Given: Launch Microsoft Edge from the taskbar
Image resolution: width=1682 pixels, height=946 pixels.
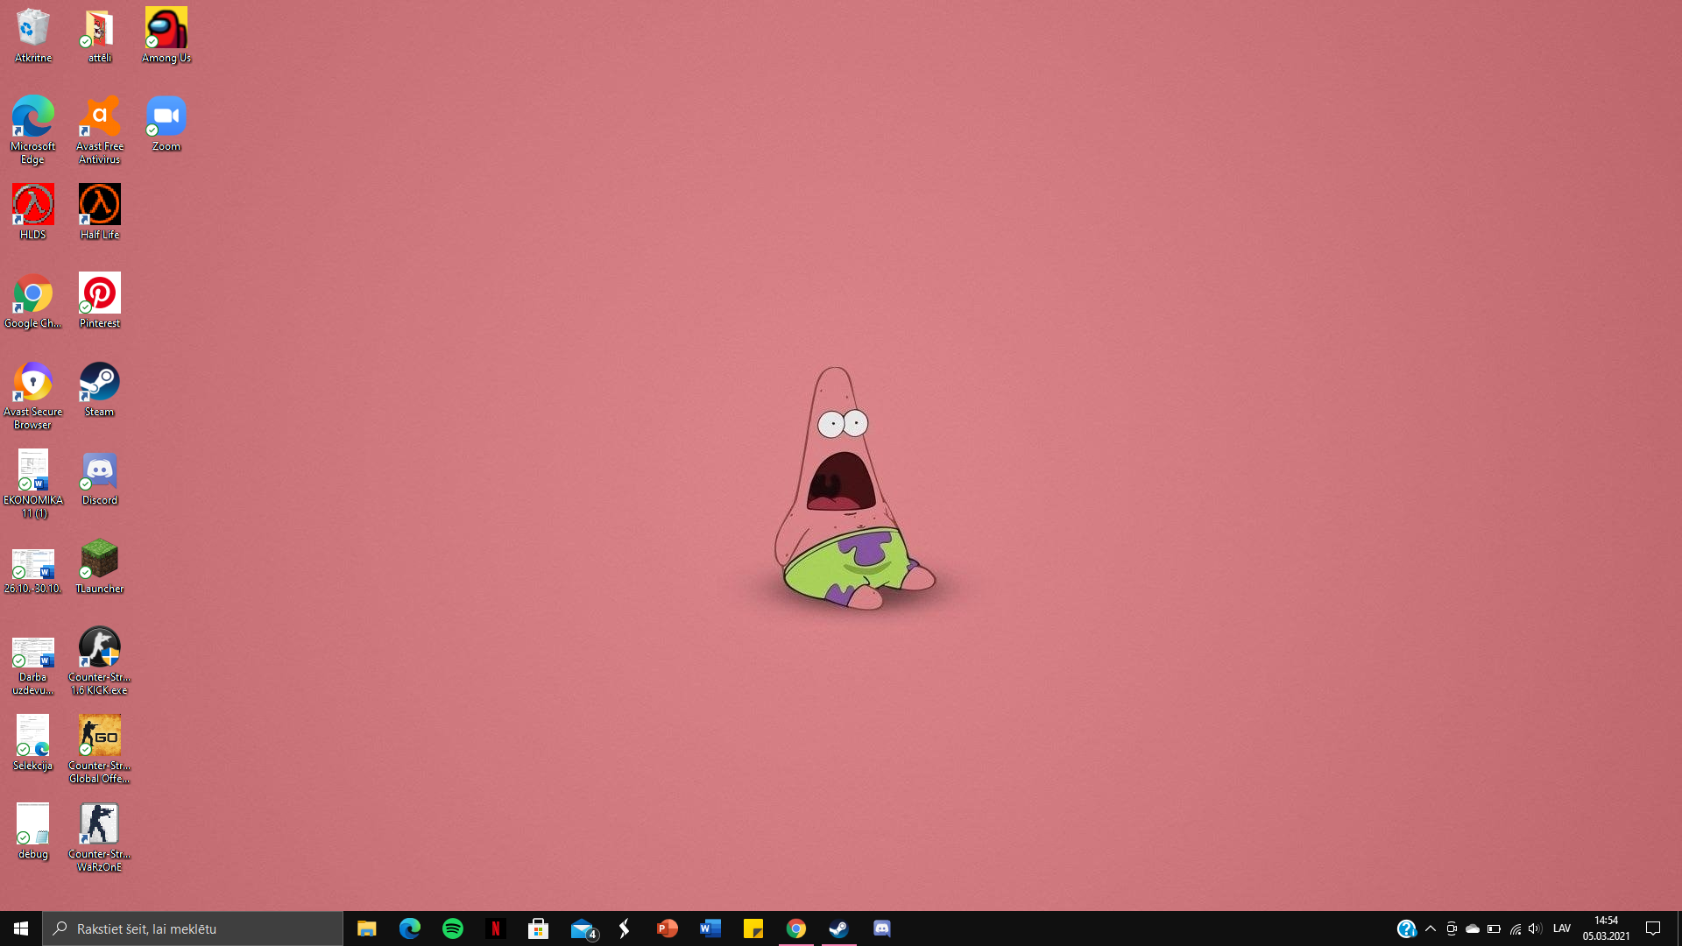Looking at the screenshot, I should [x=409, y=928].
